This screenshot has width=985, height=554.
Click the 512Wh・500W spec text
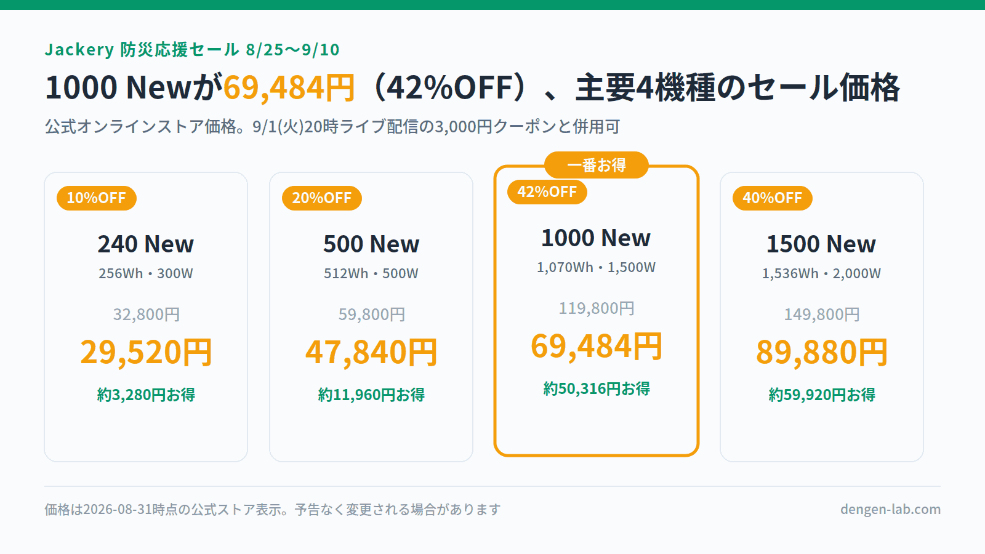tap(371, 273)
